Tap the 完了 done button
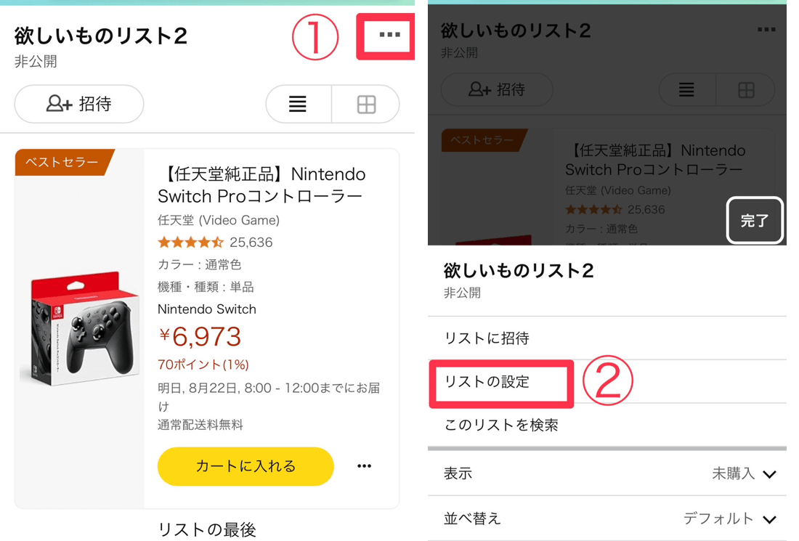This screenshot has height=541, width=799. (755, 221)
